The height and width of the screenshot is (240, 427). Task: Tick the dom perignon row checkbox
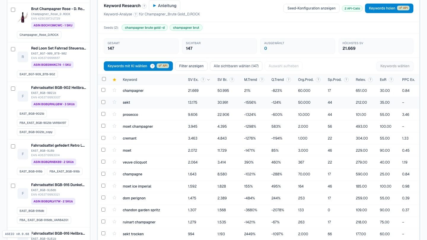(x=103, y=198)
